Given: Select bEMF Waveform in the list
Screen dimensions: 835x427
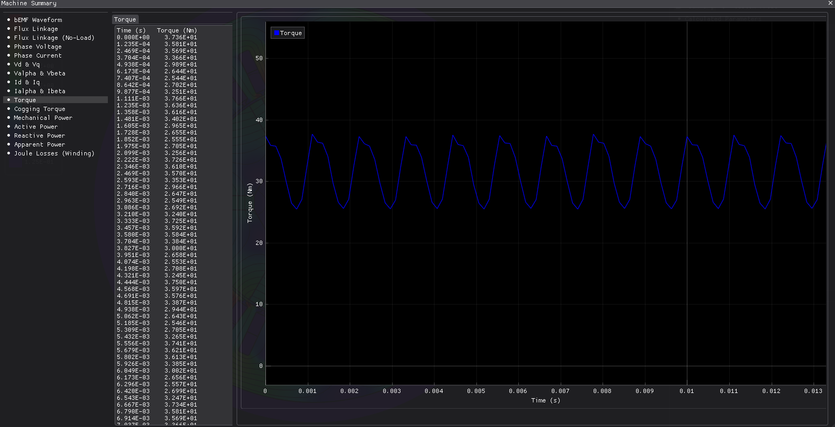Looking at the screenshot, I should [x=38, y=20].
